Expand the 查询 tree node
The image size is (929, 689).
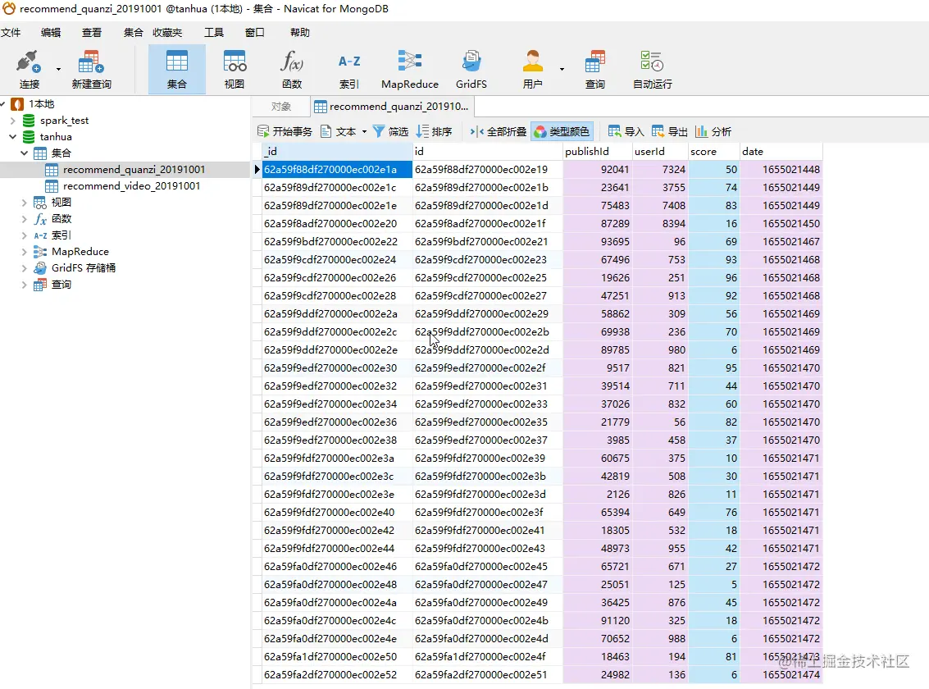point(25,285)
